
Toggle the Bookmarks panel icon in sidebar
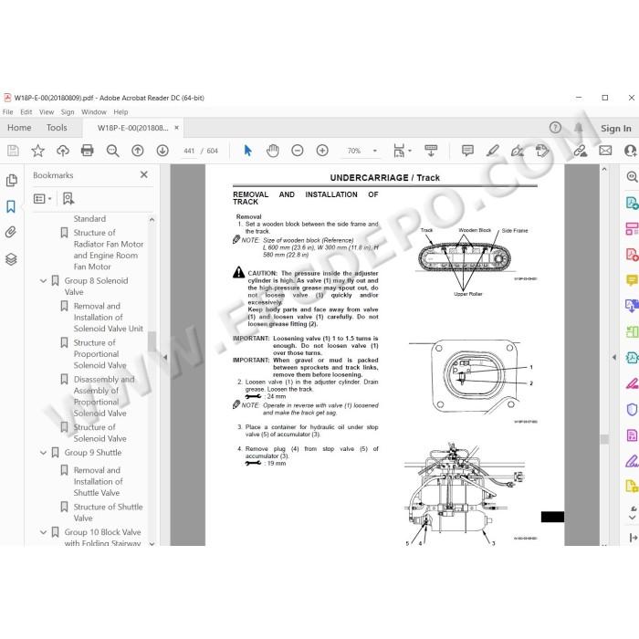click(x=11, y=206)
